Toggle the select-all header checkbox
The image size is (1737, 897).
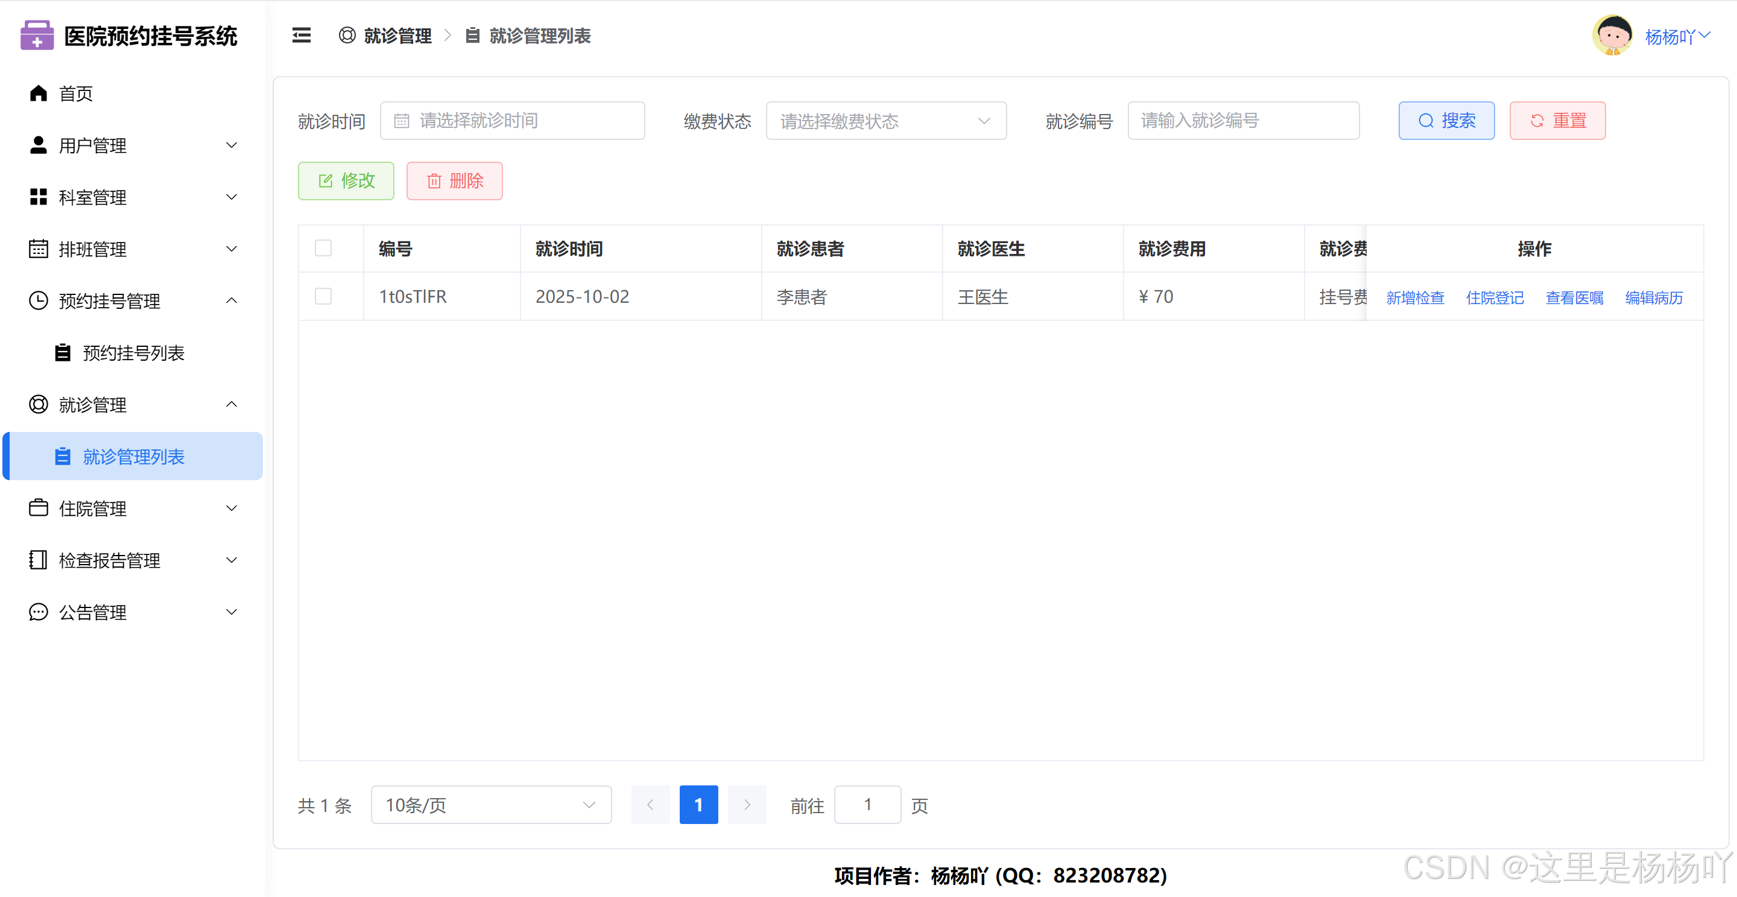click(323, 248)
